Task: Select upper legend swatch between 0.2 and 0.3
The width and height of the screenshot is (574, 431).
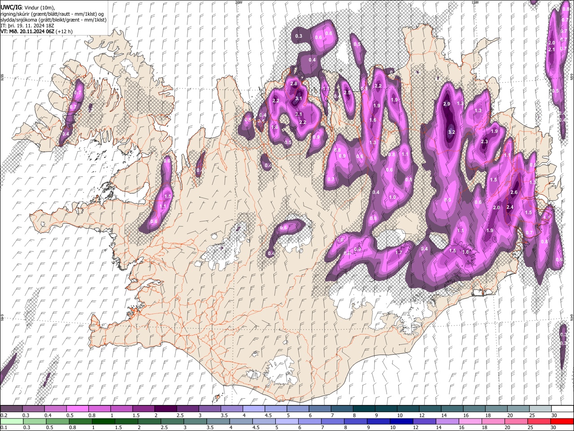Action: [x=12, y=409]
